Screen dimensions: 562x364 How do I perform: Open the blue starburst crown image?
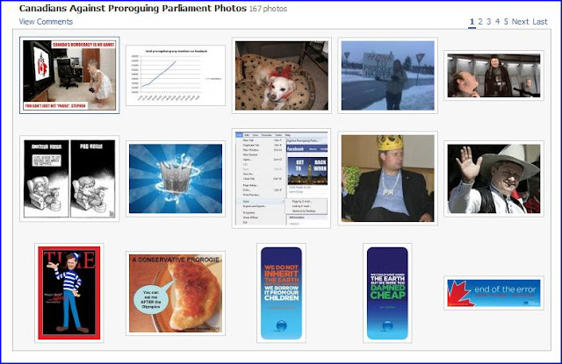point(176,179)
